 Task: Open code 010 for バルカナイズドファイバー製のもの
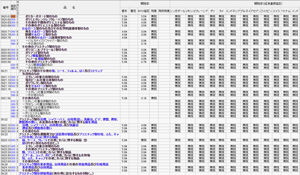(x=13, y=41)
